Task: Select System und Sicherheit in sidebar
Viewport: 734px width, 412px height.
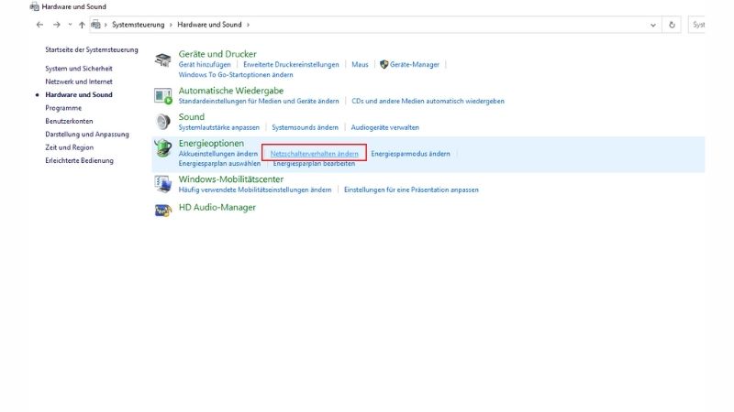Action: click(79, 68)
